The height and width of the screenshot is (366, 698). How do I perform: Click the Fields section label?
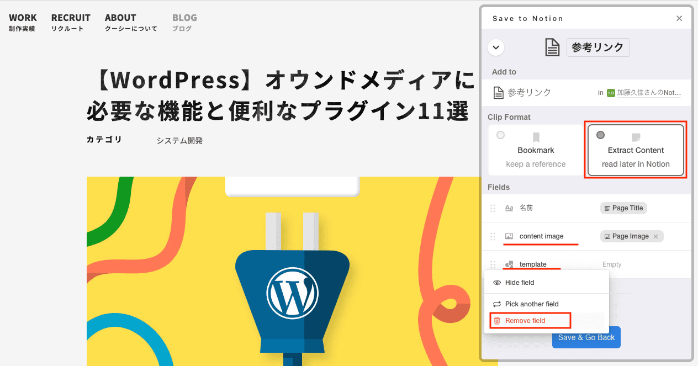[x=499, y=187]
